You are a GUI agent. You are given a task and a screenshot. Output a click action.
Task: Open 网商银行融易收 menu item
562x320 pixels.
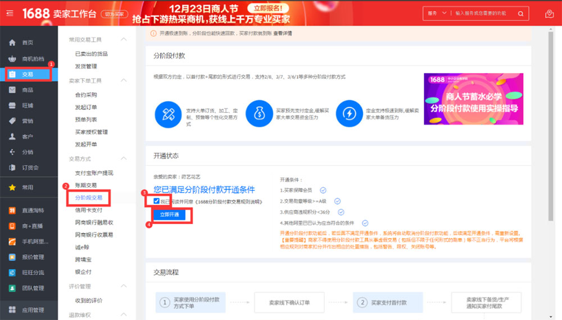[94, 223]
